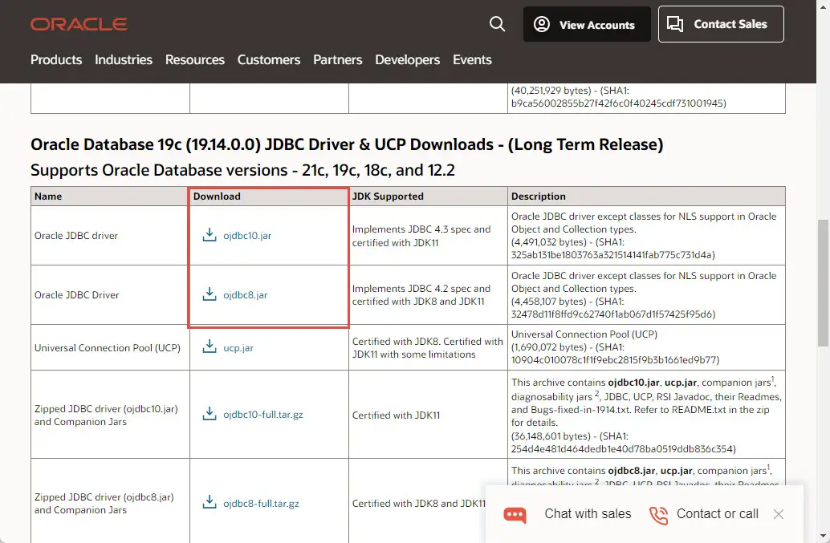Image resolution: width=830 pixels, height=543 pixels.
Task: Select the Oracle JDBC Driver name cell for ojdbc8
Action: [x=110, y=294]
